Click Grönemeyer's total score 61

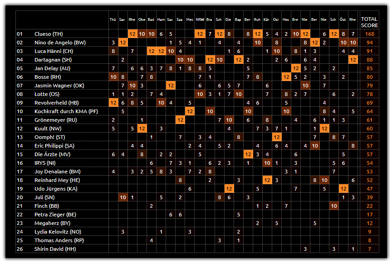click(x=369, y=120)
